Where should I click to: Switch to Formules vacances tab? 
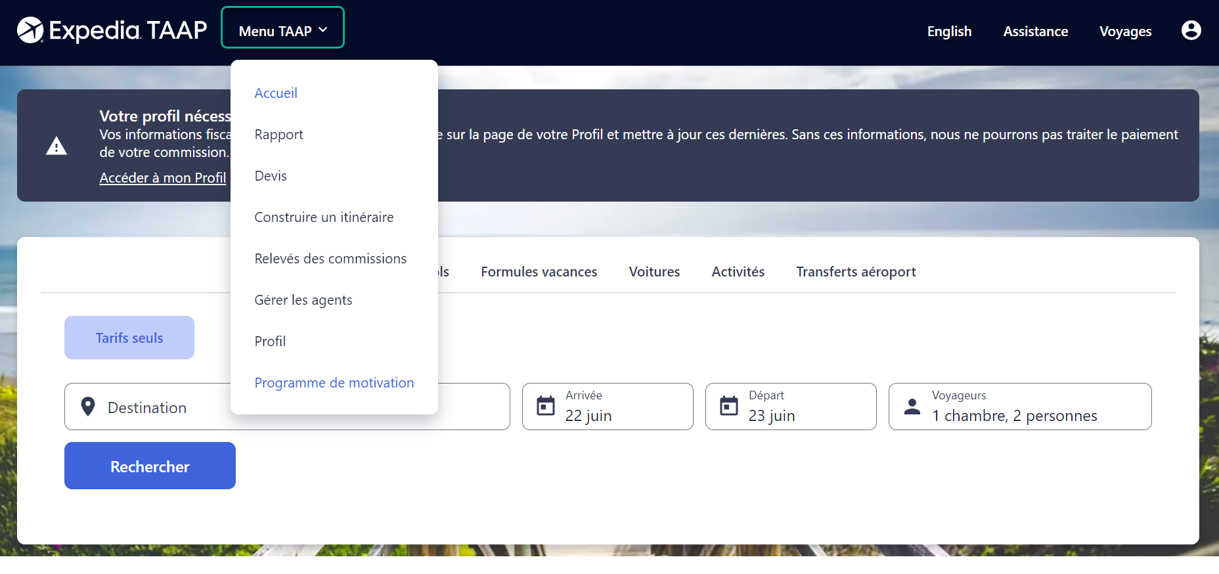539,272
